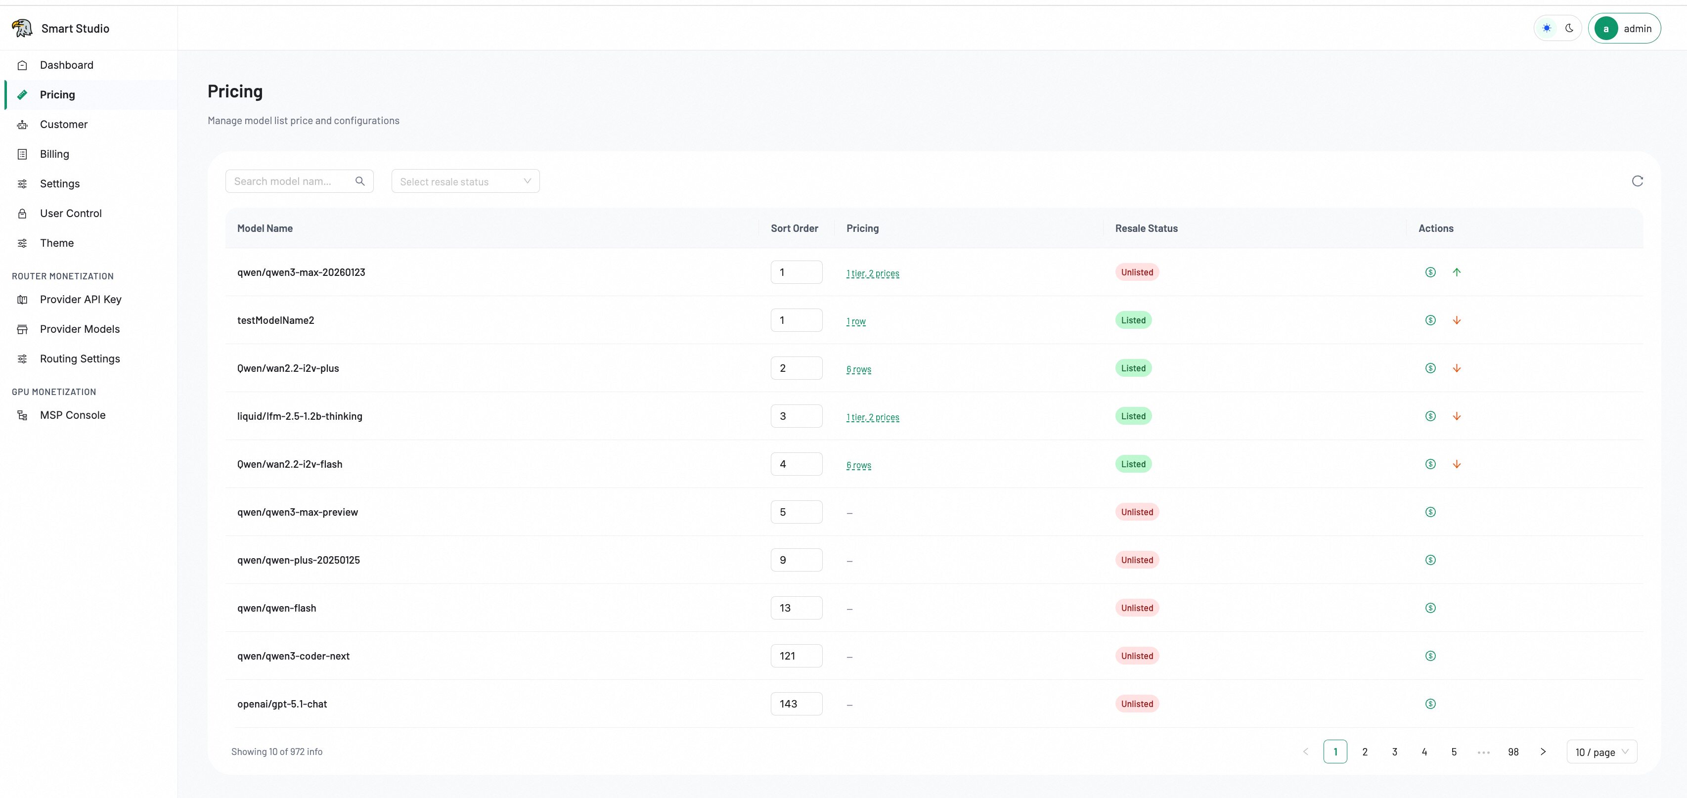
Task: Open the 10 / page size dropdown
Action: [1601, 752]
